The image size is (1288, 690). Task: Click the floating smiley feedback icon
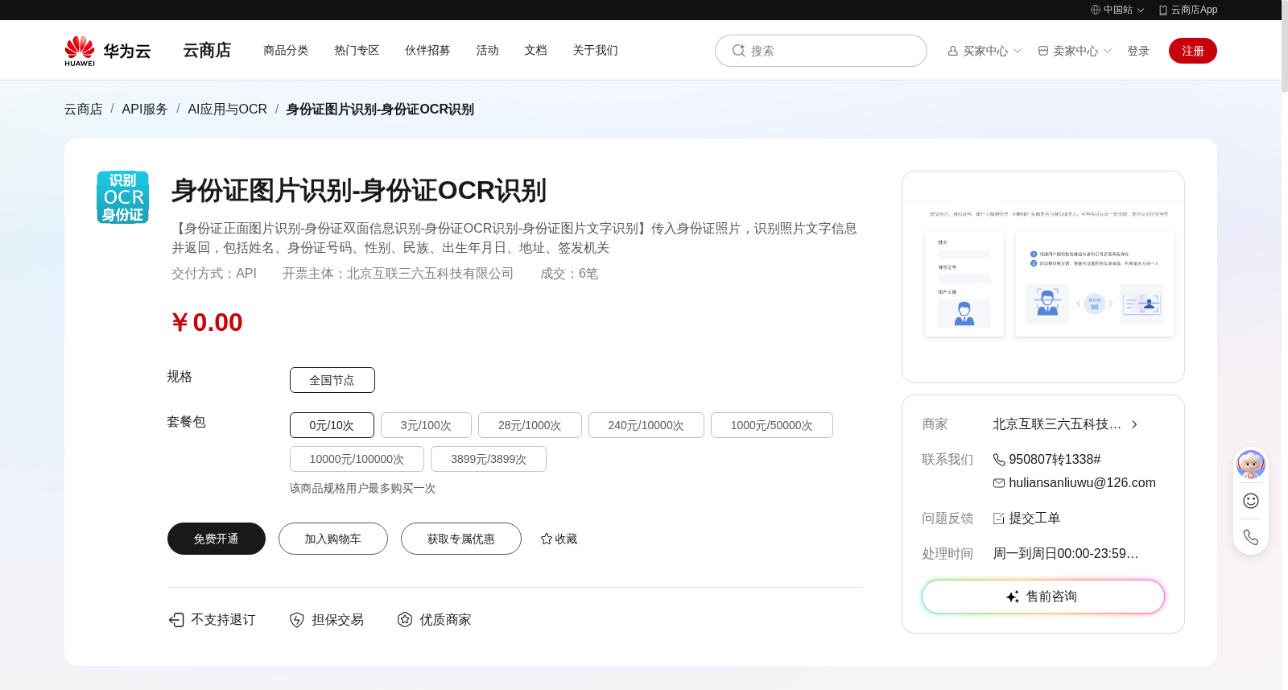(1251, 501)
